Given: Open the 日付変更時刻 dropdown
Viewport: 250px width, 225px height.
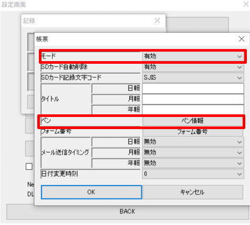Looking at the screenshot, I should click(193, 174).
